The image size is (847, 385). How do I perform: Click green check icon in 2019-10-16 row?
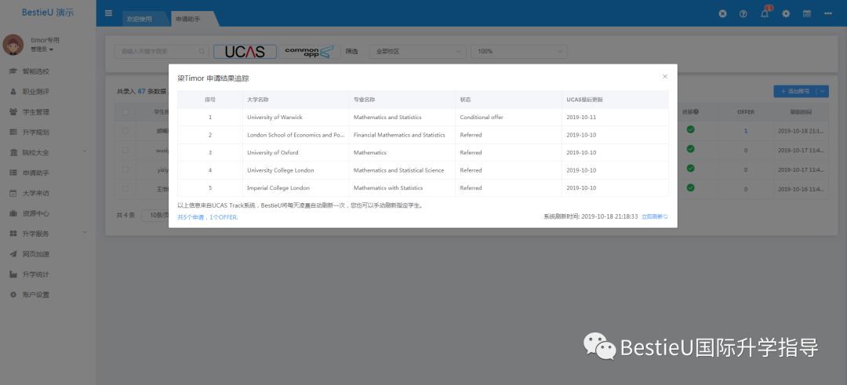pos(690,188)
